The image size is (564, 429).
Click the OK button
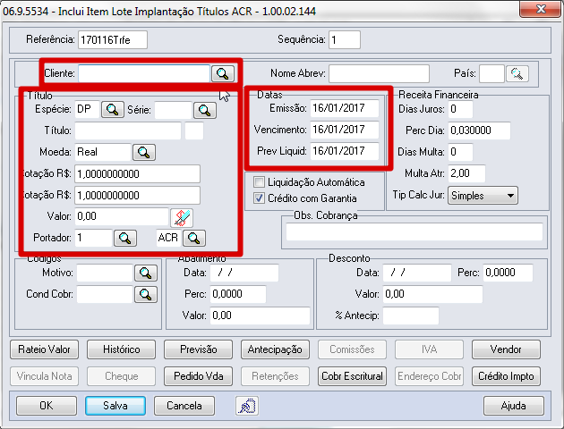[47, 406]
